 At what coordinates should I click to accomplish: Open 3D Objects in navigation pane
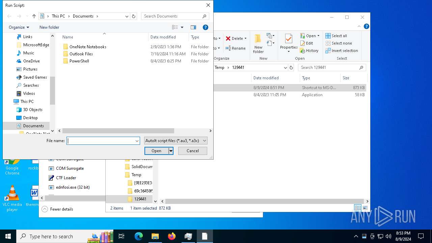(x=33, y=110)
